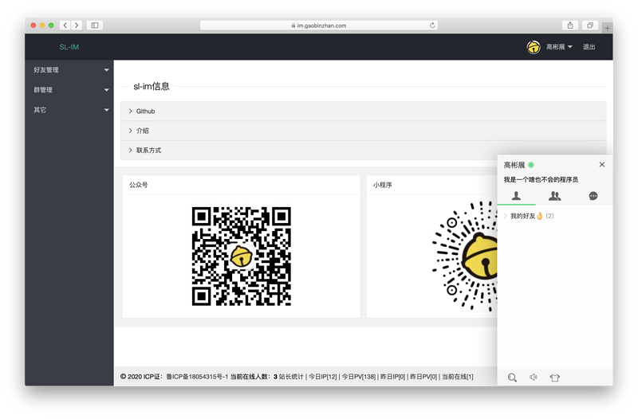Image resolution: width=638 pixels, height=419 pixels.
Task: Click the bell avatar in the top bar
Action: point(534,47)
